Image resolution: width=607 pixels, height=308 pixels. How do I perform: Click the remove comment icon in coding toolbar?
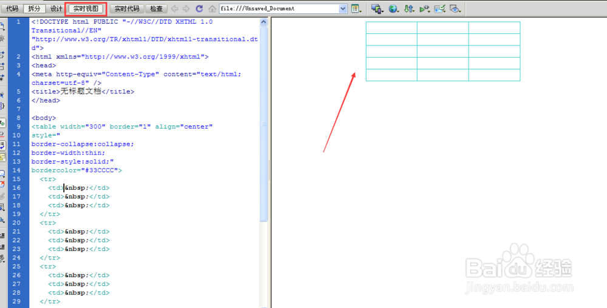click(x=2, y=184)
